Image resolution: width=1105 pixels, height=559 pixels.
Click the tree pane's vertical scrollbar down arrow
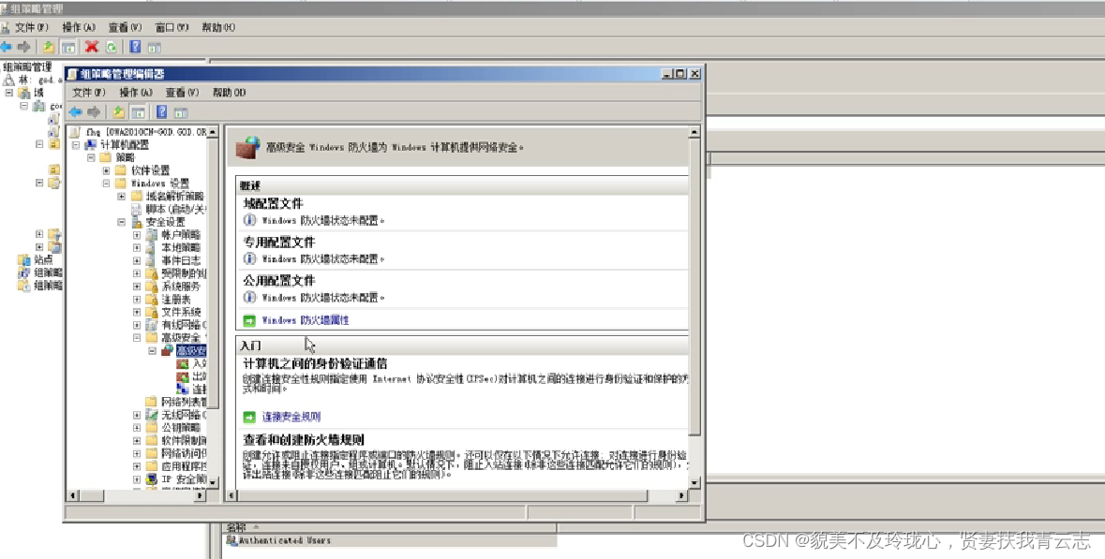coord(213,482)
